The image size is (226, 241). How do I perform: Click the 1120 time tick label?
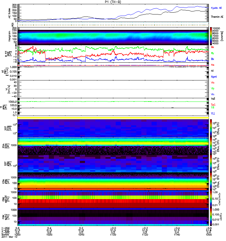145,235
